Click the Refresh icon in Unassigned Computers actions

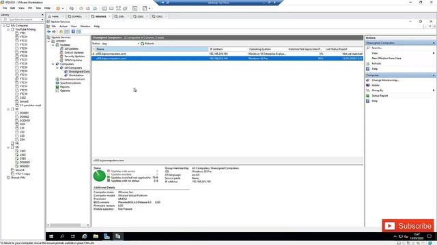point(368,63)
